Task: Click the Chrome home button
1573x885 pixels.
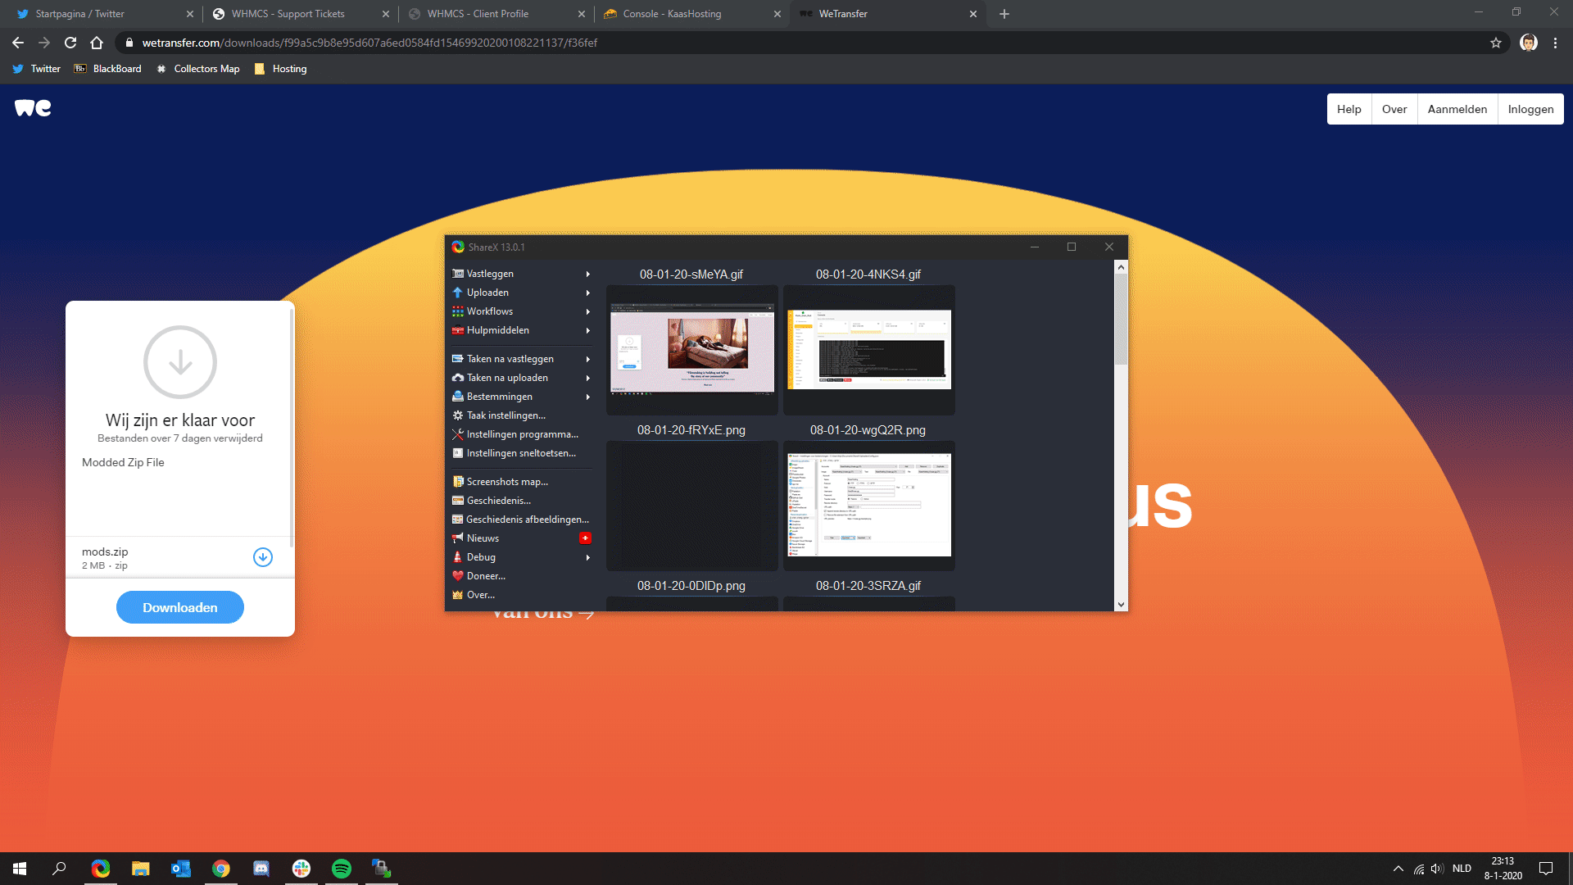Action: (x=97, y=43)
